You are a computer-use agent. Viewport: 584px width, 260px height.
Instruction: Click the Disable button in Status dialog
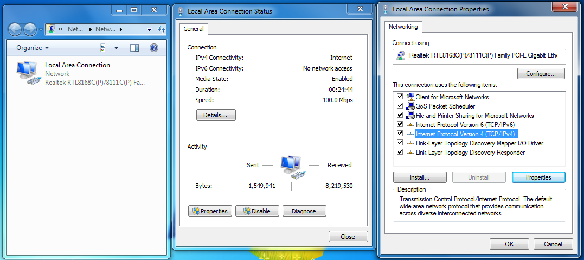point(258,211)
